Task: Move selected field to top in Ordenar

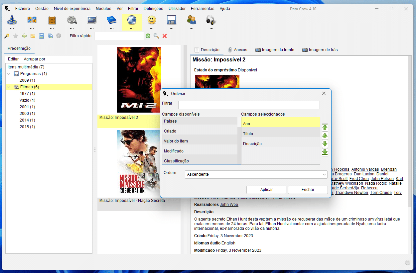Action: (x=325, y=127)
